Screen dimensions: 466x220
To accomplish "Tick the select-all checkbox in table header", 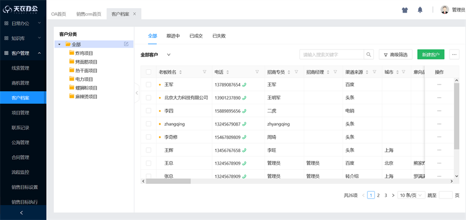I will pyautogui.click(x=149, y=72).
